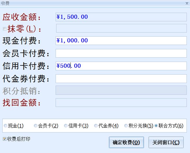
Task: Click the 确定收费(O) button
Action: 126,142
